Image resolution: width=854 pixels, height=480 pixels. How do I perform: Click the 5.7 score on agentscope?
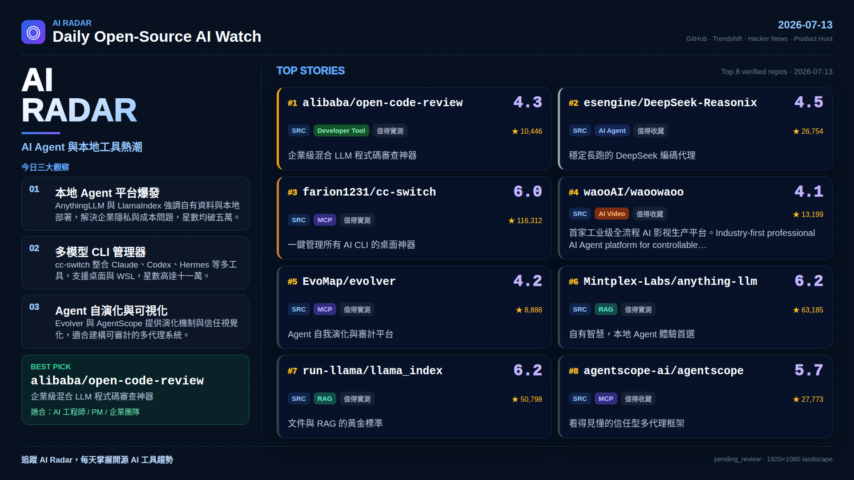809,370
